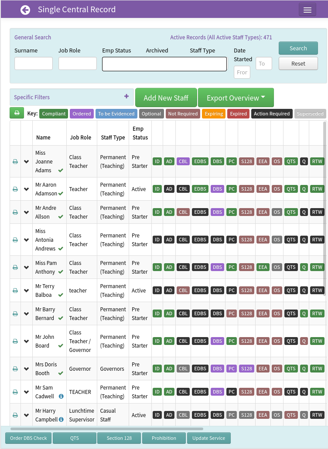Click the Name column header
Viewport: 328px width, 449px height.
pos(44,137)
